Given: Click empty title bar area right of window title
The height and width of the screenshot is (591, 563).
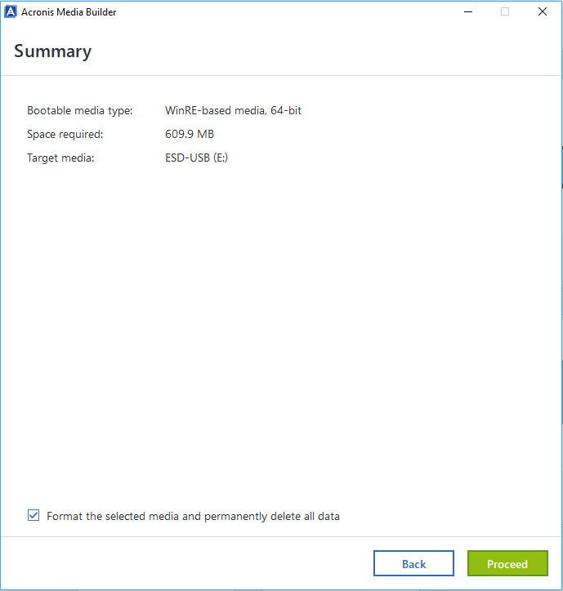Looking at the screenshot, I should 286,12.
